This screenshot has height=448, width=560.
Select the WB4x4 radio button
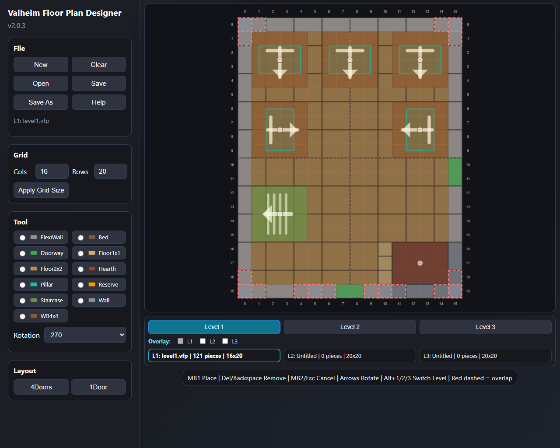pos(22,316)
